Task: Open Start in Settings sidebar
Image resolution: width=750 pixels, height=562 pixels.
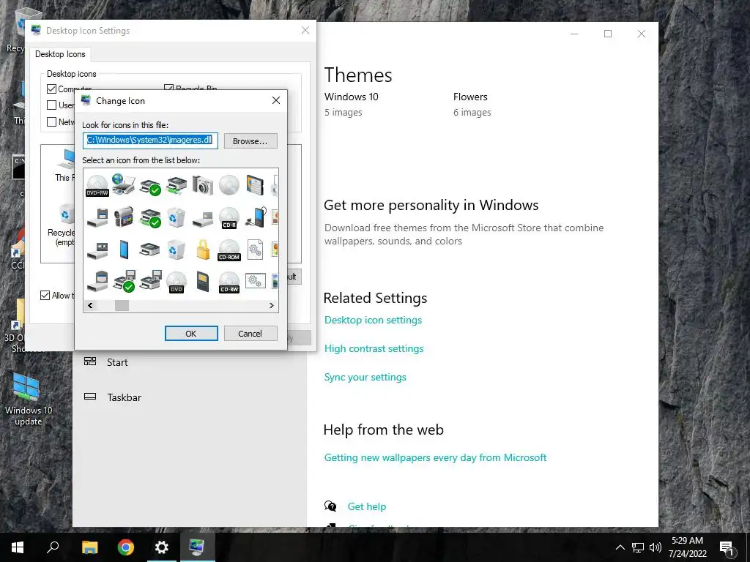Action: point(117,362)
